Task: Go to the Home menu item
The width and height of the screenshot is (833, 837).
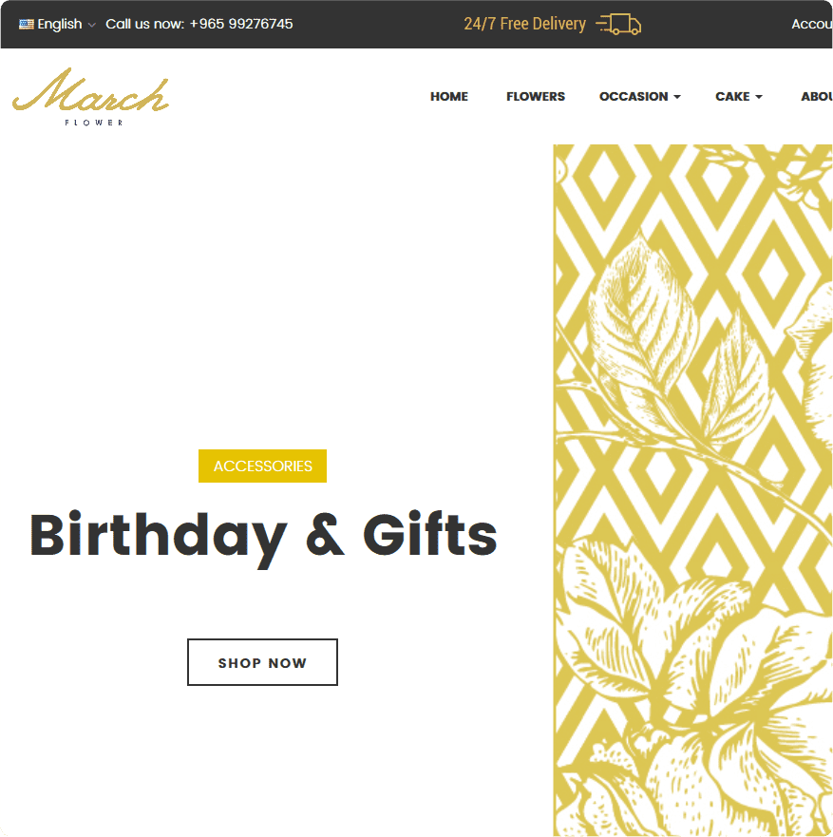Action: [448, 97]
